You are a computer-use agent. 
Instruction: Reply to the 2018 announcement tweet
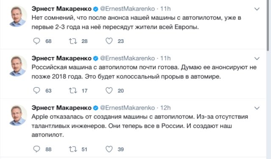tap(36, 90)
